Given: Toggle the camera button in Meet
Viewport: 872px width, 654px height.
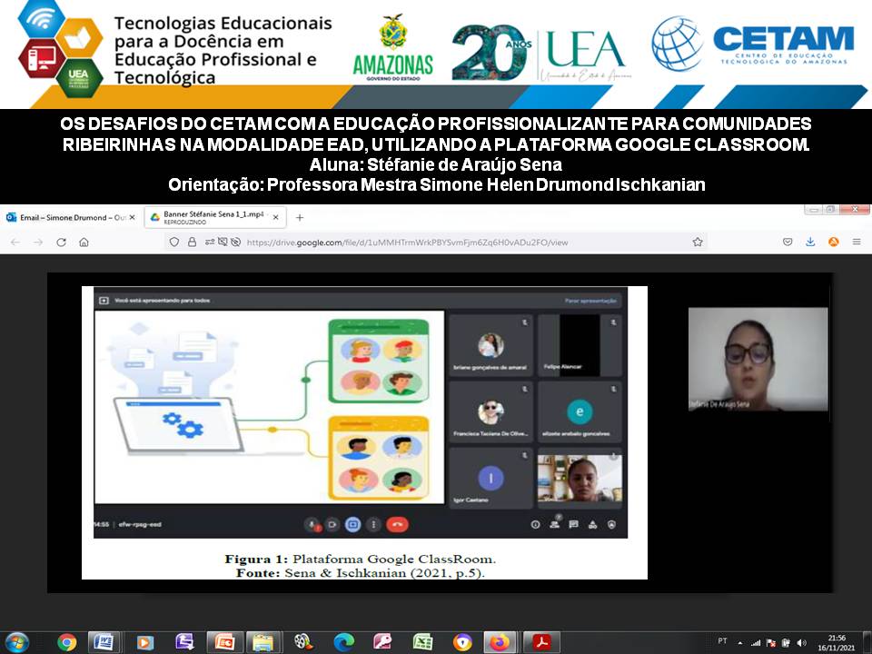Looking at the screenshot, I should [x=332, y=524].
